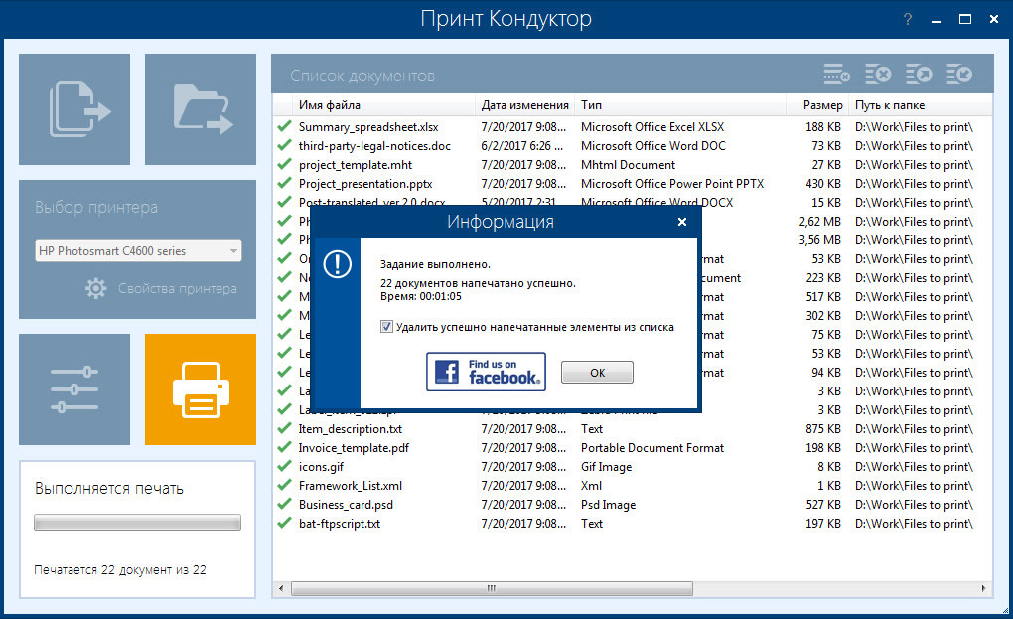Click 'Psd Image' type cell
Screen dimensions: 1013x619
pos(608,505)
